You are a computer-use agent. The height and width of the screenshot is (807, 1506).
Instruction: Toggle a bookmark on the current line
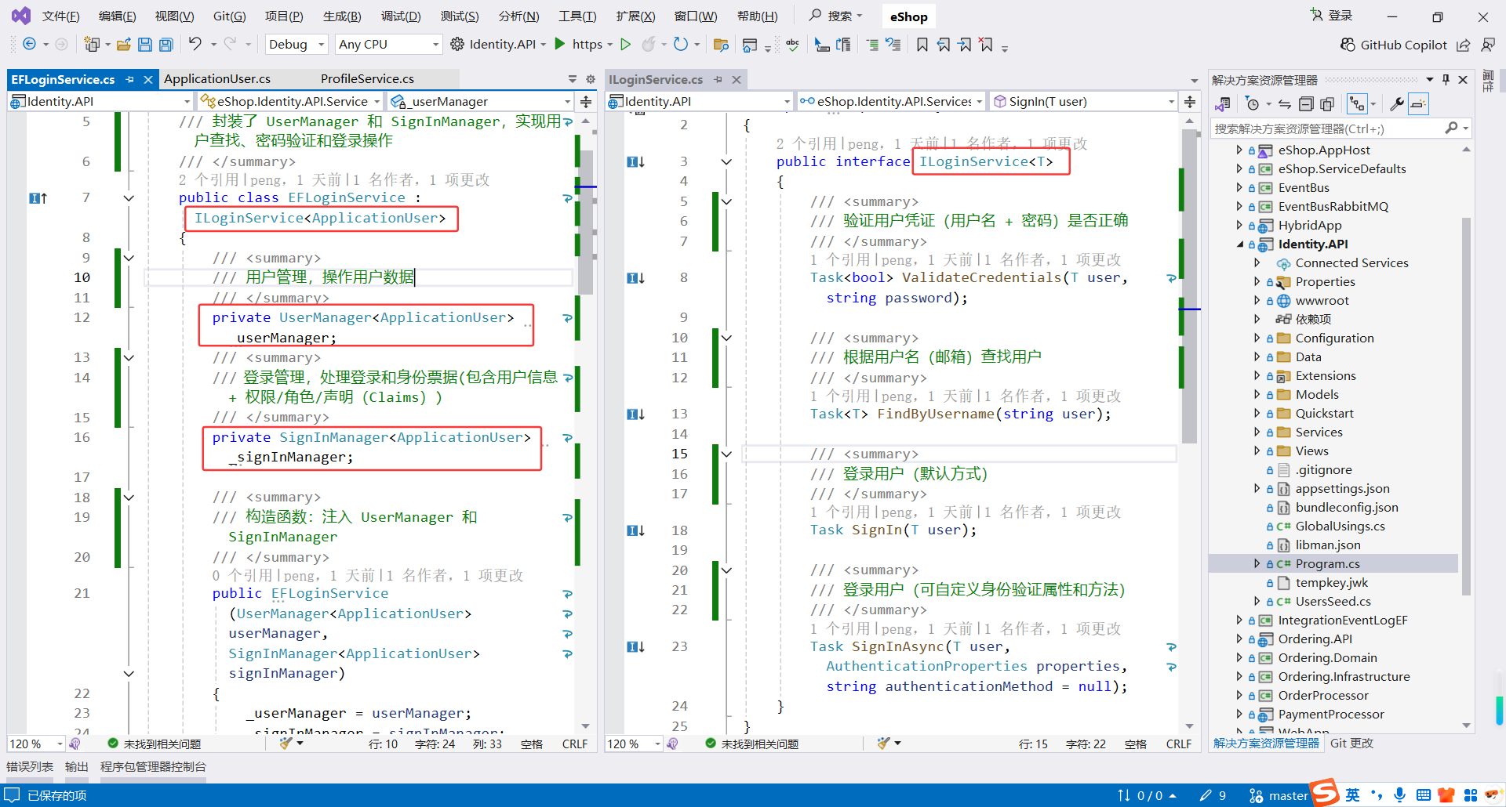click(922, 45)
